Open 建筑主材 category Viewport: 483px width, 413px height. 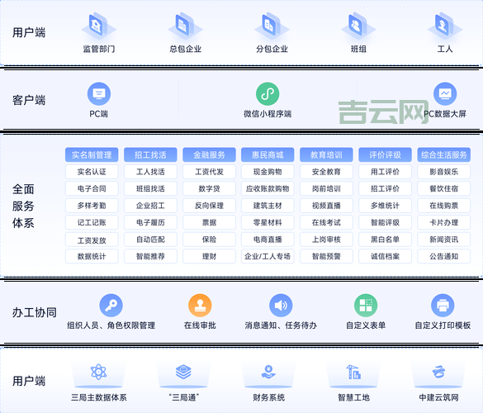coord(268,206)
